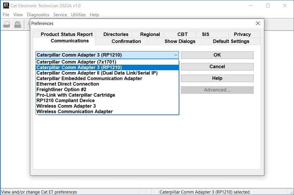Choose Caterpillar Embedded Communication Adapter

[x=107, y=78]
